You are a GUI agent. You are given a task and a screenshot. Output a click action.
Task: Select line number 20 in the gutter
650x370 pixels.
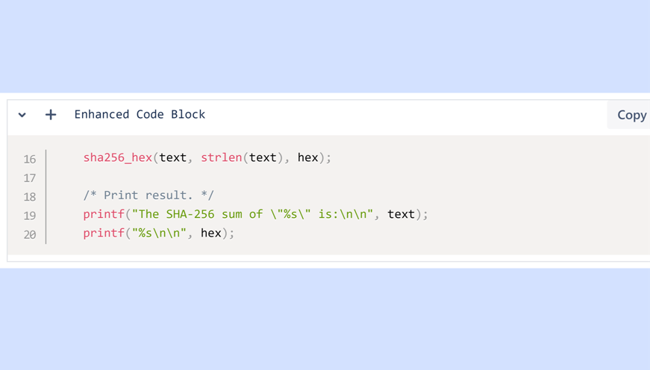tap(30, 234)
